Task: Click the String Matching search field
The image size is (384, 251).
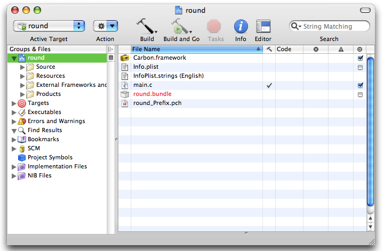Action: [329, 26]
